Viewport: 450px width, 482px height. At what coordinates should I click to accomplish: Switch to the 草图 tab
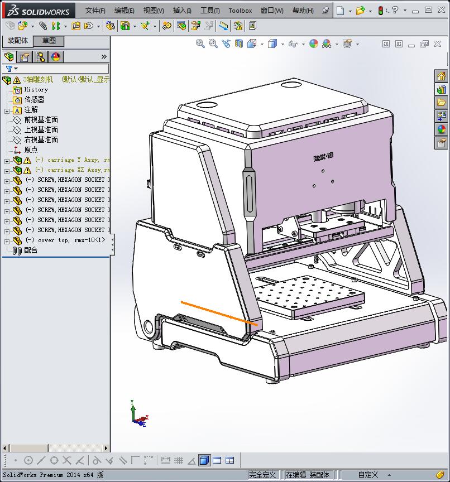pos(49,41)
